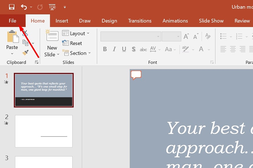
Task: Open the comment bubble on slide
Action: (136, 75)
